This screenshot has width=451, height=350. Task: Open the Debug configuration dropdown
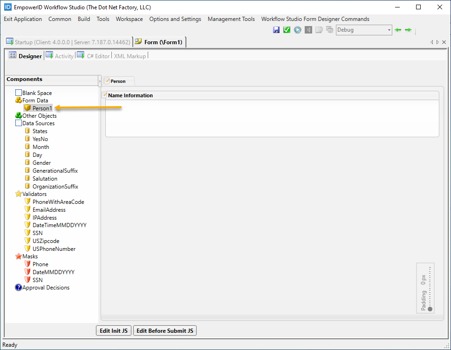coord(389,30)
